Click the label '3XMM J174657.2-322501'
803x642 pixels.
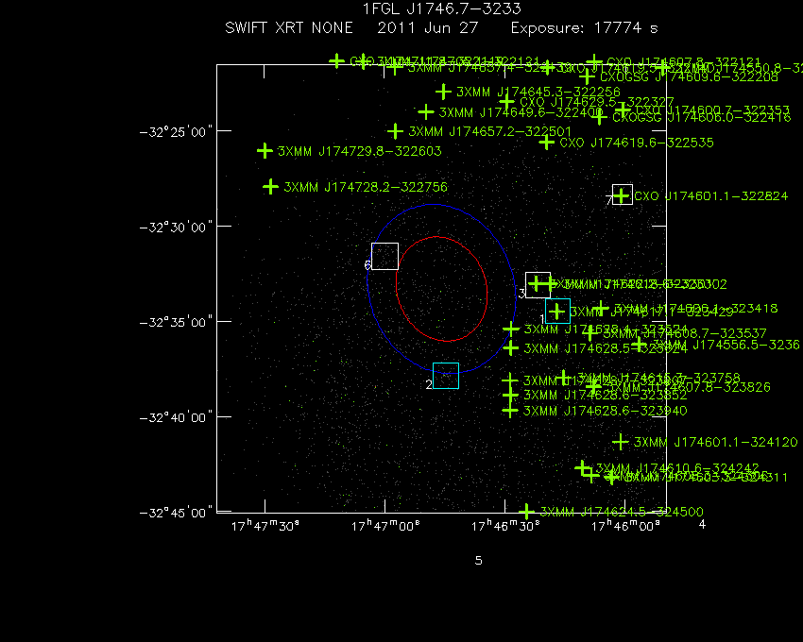coord(489,131)
